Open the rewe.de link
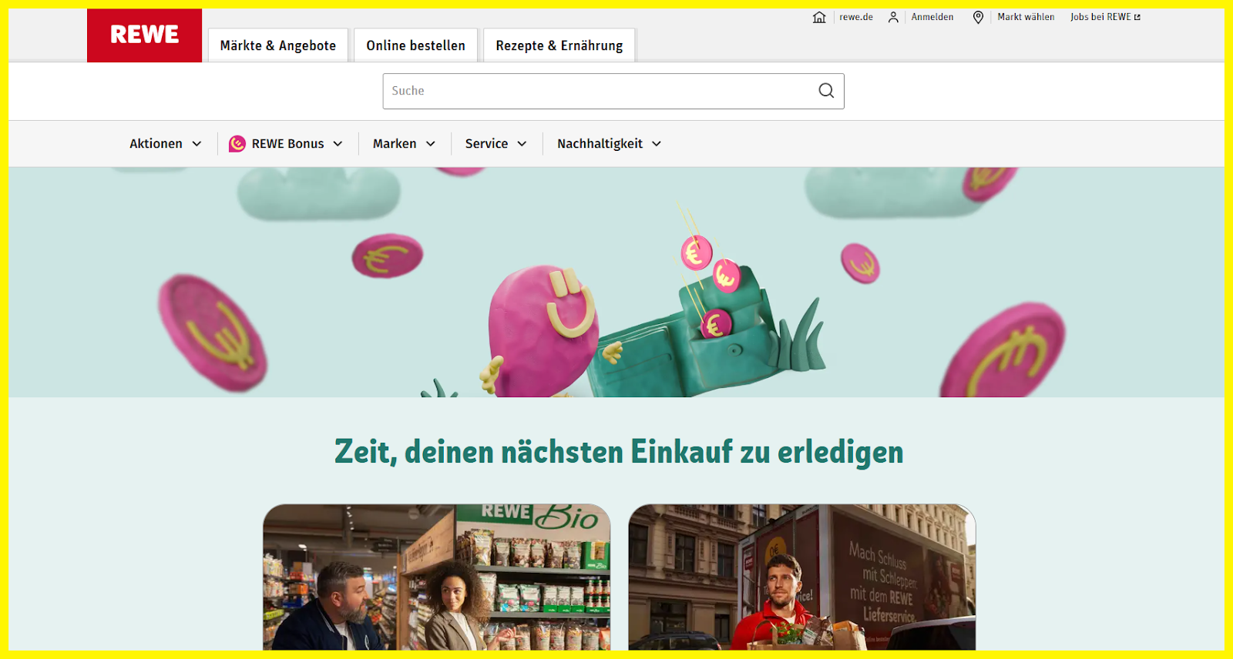 856,17
